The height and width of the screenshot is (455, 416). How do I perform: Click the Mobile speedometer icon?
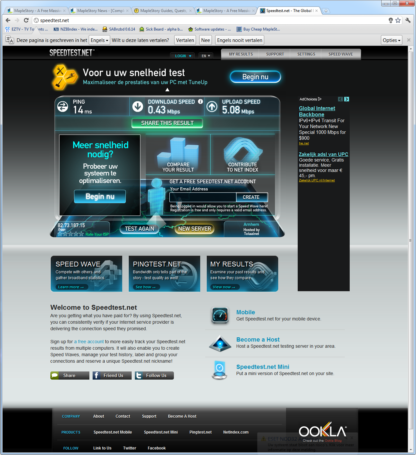coord(220,315)
